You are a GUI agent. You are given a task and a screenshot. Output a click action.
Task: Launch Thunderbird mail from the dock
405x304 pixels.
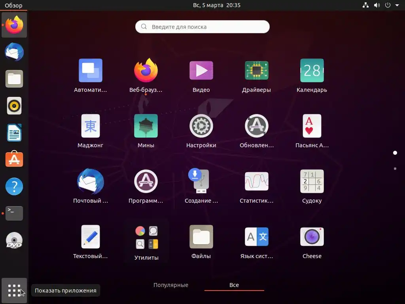[x=14, y=52]
